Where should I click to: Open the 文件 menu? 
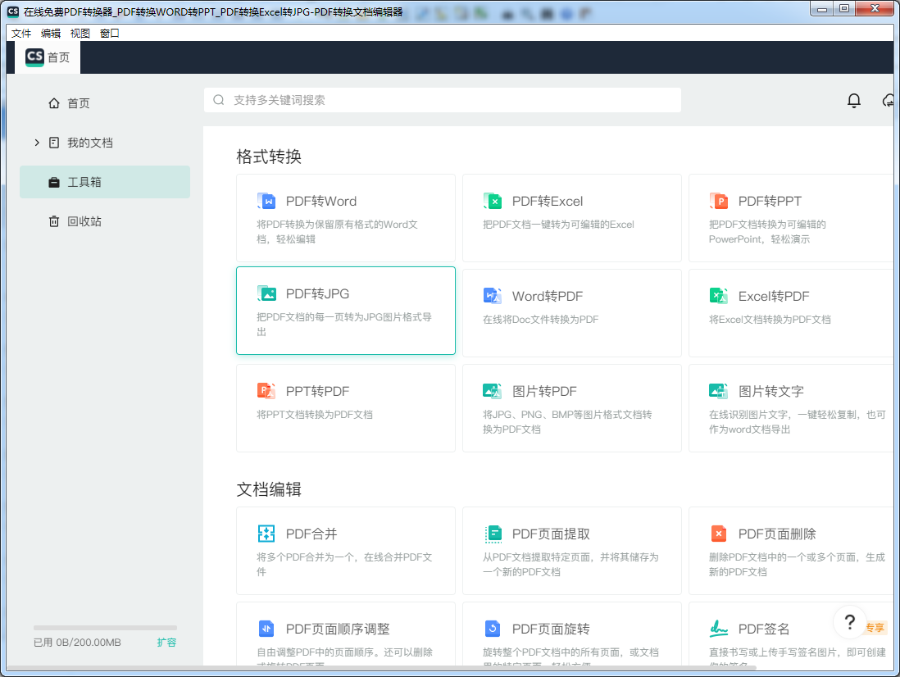[x=21, y=34]
